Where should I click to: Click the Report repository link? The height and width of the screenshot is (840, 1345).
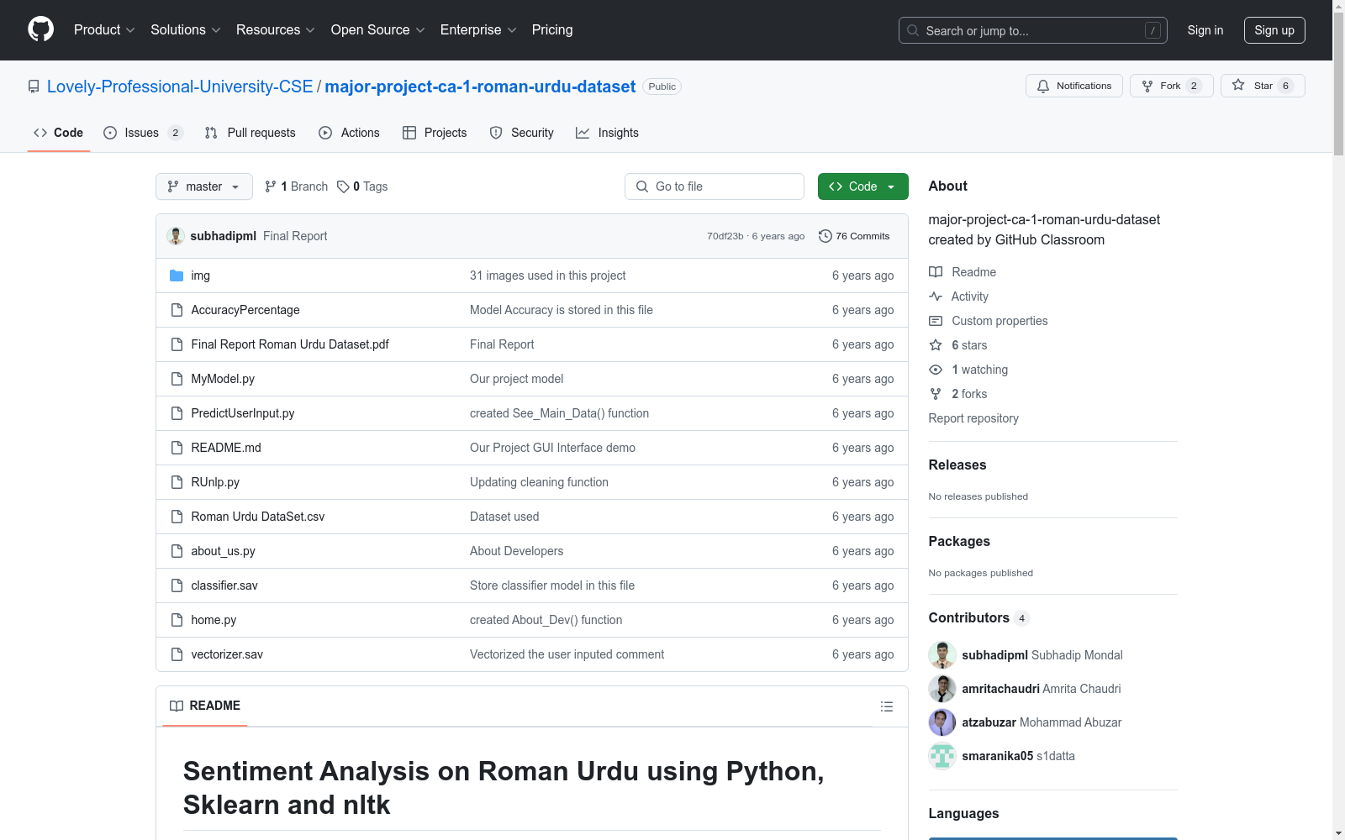pyautogui.click(x=973, y=418)
